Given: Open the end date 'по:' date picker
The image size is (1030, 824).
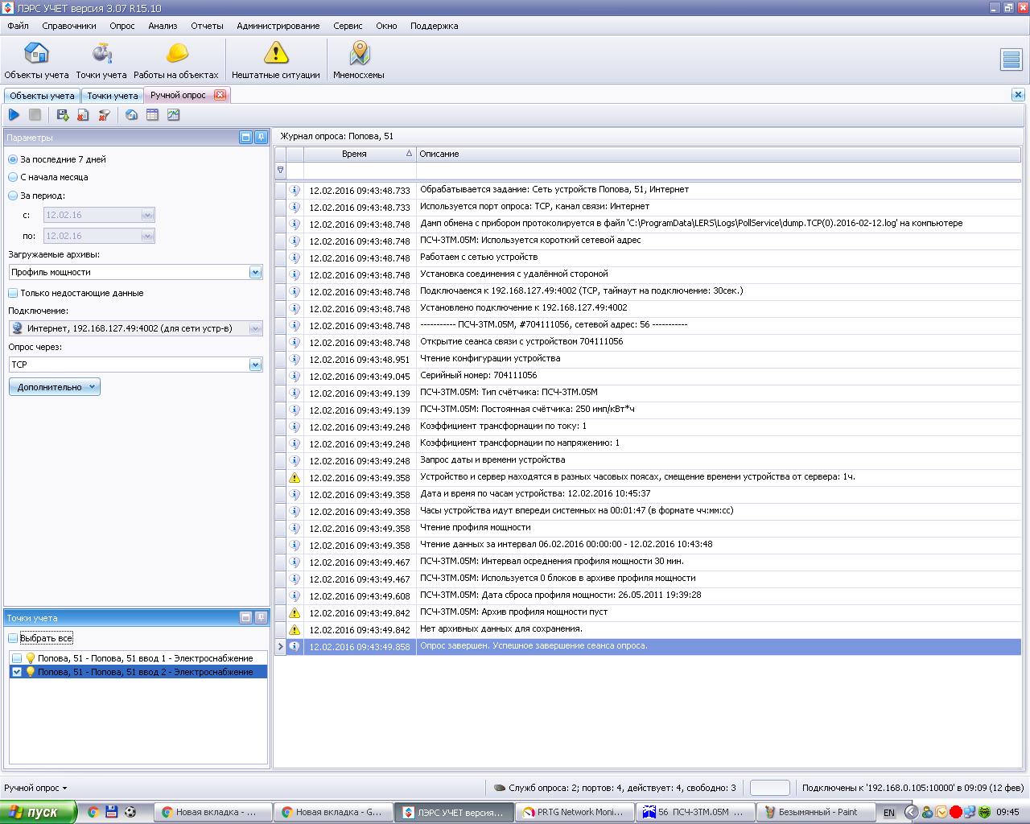Looking at the screenshot, I should tap(147, 236).
